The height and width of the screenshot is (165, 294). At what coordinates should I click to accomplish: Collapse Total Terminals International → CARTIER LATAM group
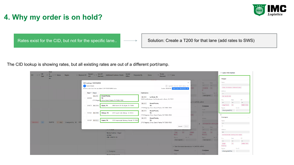pos(173,146)
